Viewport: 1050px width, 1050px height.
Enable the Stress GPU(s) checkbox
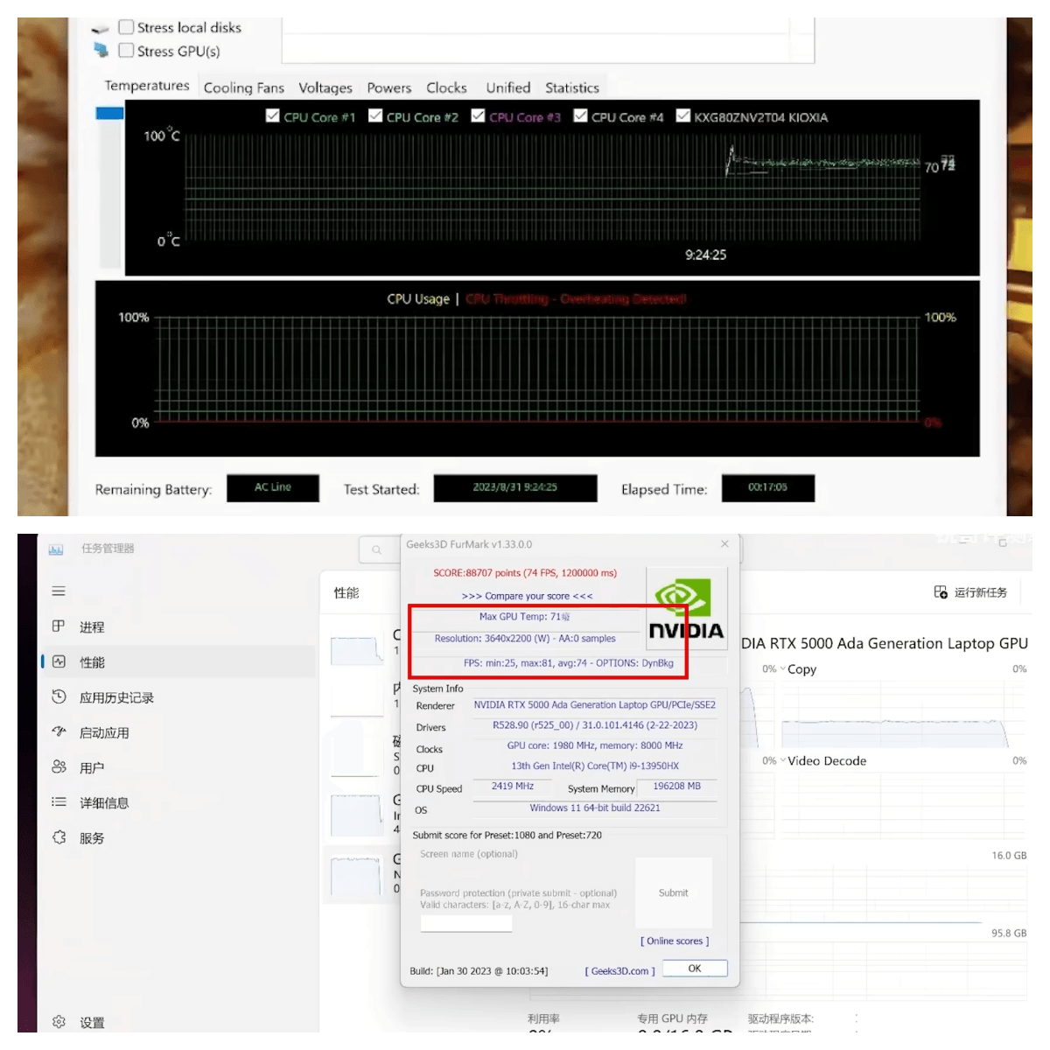coord(126,51)
